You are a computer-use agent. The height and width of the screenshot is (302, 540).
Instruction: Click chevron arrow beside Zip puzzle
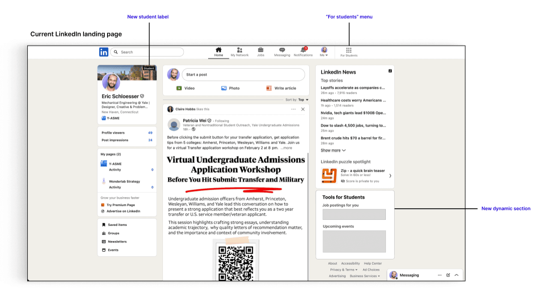click(390, 175)
